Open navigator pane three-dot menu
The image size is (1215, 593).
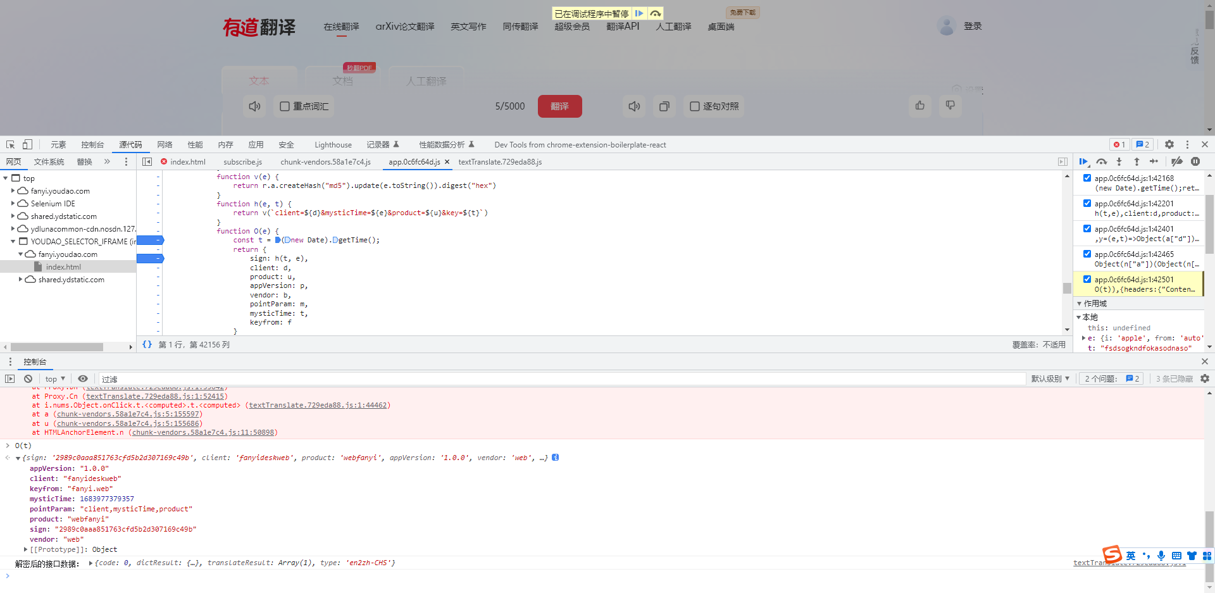[x=126, y=161]
